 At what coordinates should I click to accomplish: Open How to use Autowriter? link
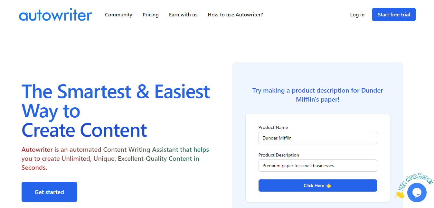(235, 15)
